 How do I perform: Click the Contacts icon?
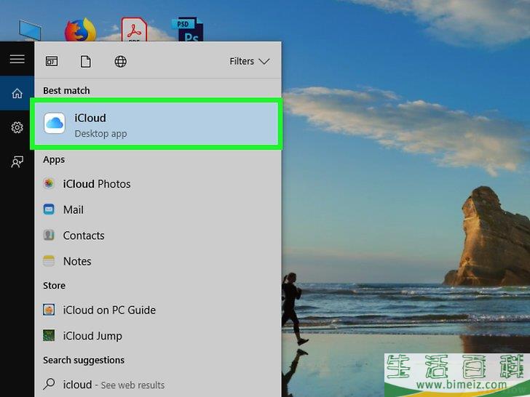(x=49, y=235)
